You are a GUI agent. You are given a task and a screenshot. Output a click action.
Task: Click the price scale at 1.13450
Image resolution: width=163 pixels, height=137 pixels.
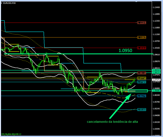click(157, 7)
